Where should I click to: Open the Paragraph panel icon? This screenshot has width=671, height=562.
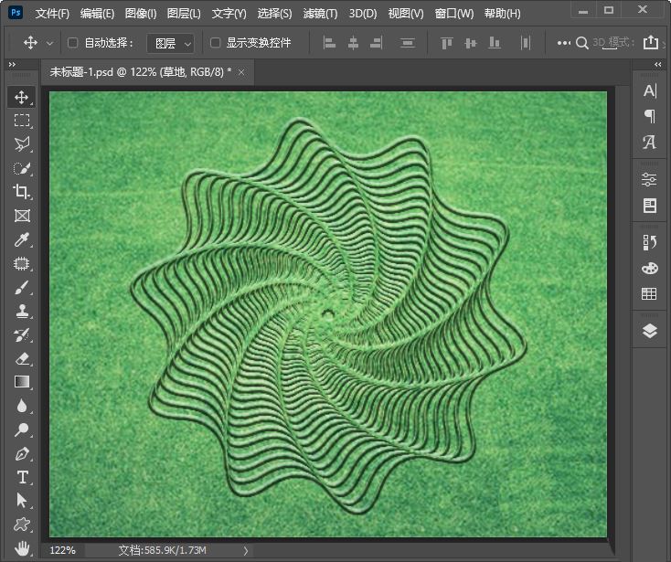pyautogui.click(x=650, y=116)
